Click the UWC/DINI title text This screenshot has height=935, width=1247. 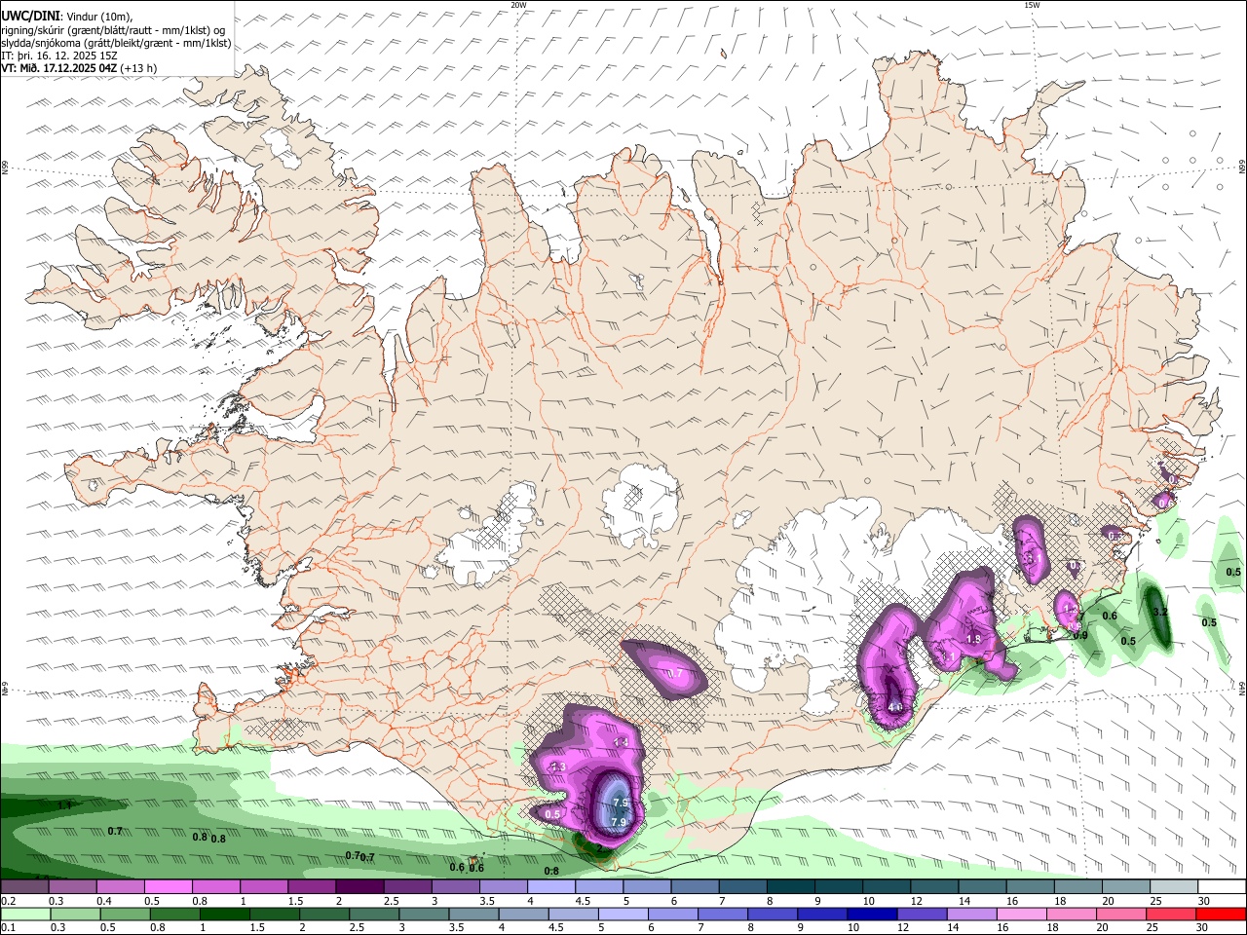(x=28, y=17)
